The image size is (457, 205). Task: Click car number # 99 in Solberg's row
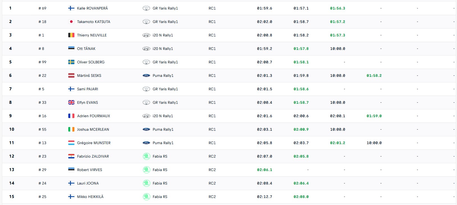(x=42, y=62)
